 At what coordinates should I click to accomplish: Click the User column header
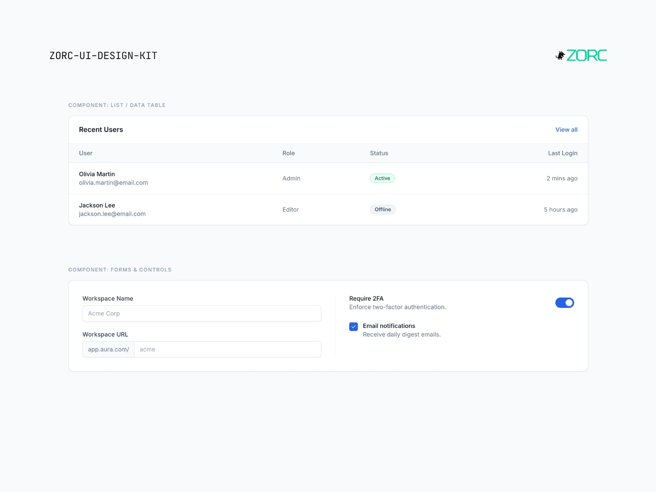(86, 153)
